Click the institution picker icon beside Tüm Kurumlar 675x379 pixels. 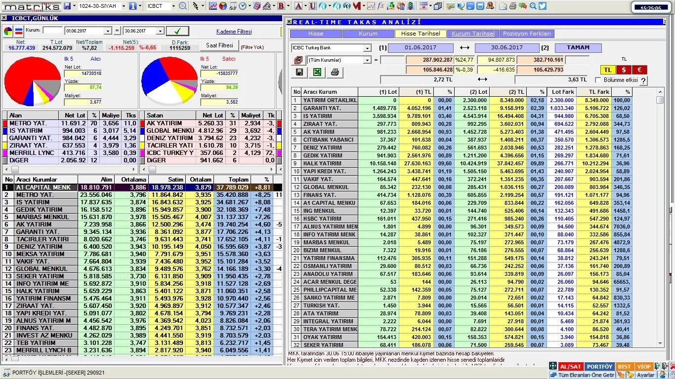click(298, 60)
